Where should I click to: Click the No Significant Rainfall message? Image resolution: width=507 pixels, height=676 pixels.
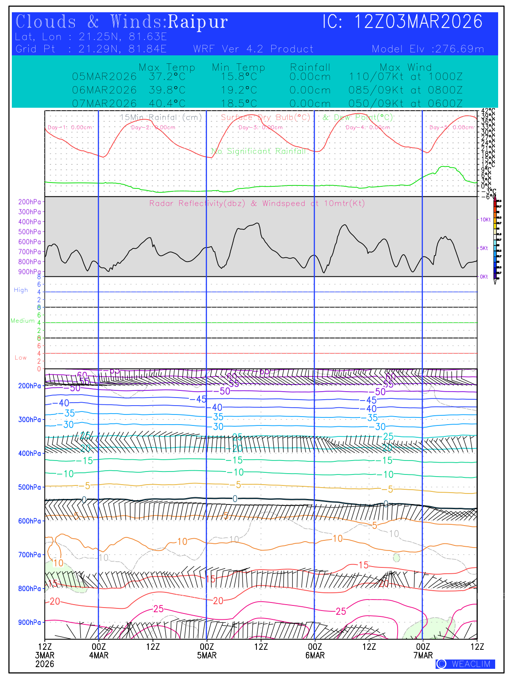[258, 151]
